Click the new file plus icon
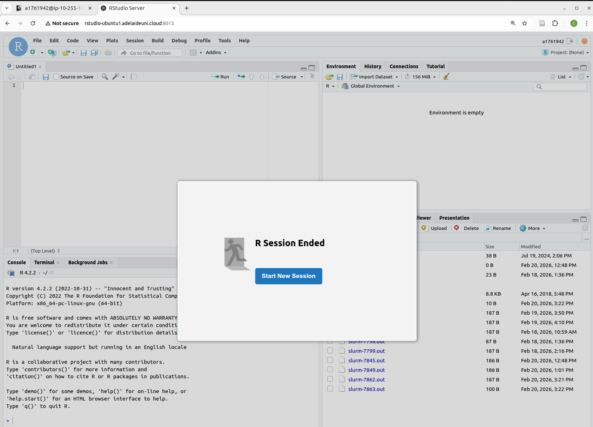Image resolution: width=593 pixels, height=427 pixels. pyautogui.click(x=33, y=52)
